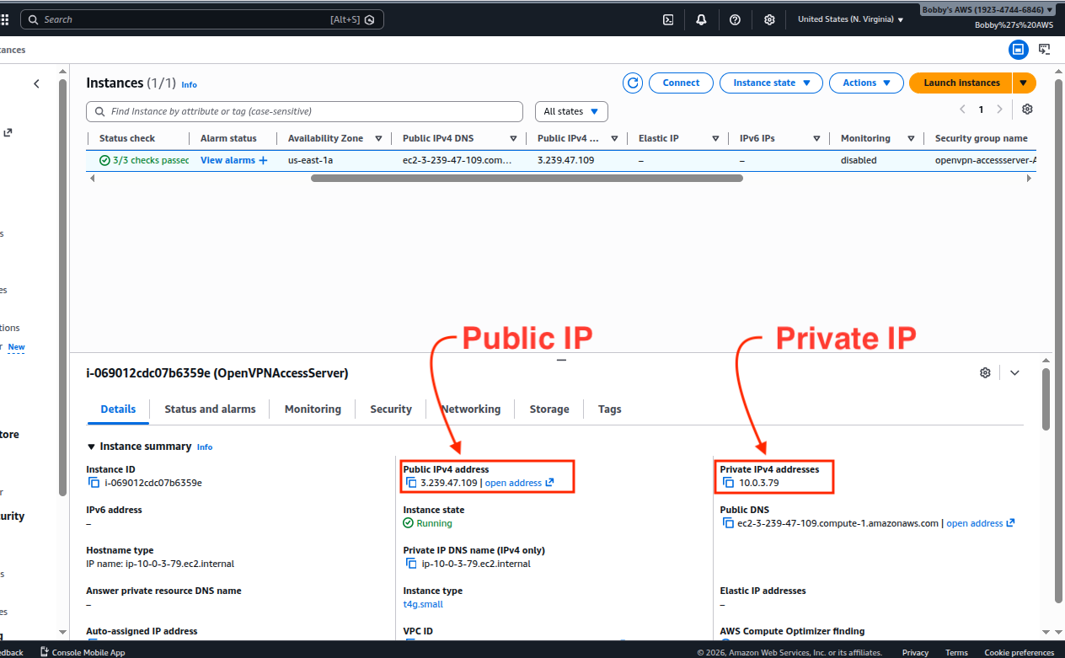Collapse the Instance summary section

point(91,447)
